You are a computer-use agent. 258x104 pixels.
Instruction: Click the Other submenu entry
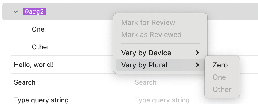pyautogui.click(x=222, y=89)
